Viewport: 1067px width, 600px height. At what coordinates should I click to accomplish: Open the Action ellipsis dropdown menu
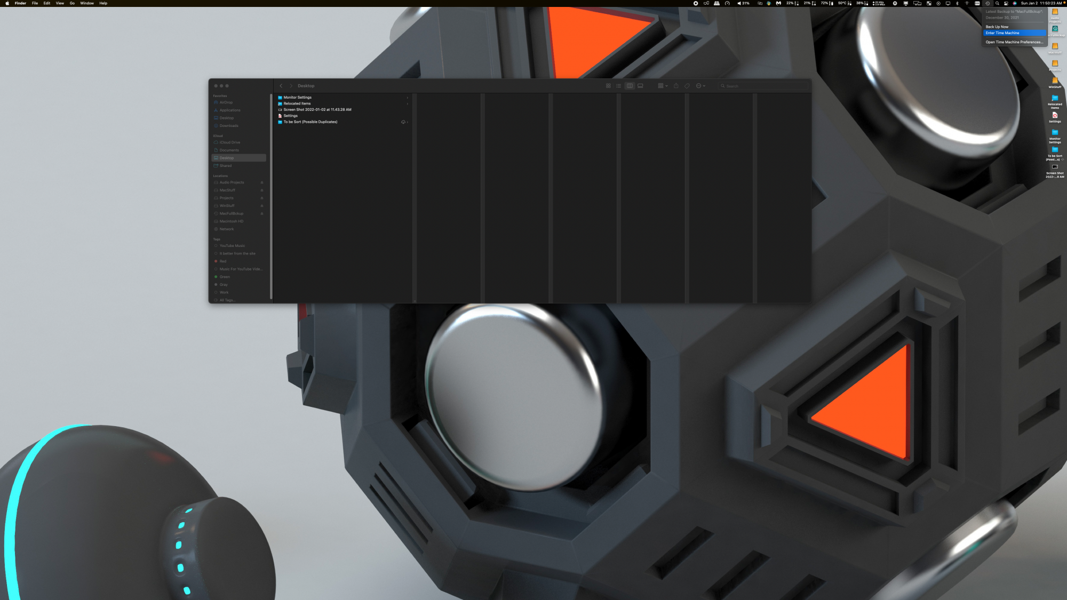point(700,86)
